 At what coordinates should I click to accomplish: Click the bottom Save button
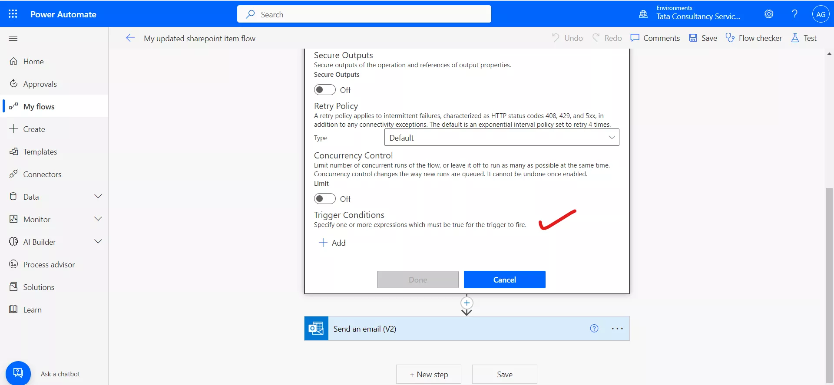pyautogui.click(x=505, y=374)
